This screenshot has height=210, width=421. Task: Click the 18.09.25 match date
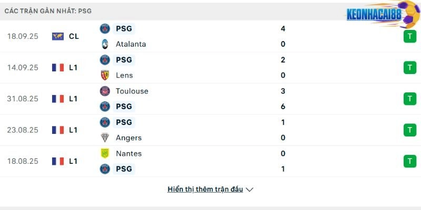click(23, 36)
